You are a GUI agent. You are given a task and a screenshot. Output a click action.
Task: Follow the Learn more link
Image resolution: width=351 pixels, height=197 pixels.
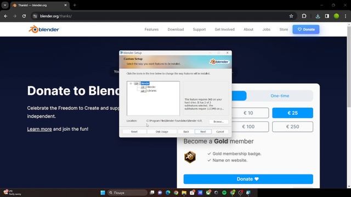pos(39,129)
